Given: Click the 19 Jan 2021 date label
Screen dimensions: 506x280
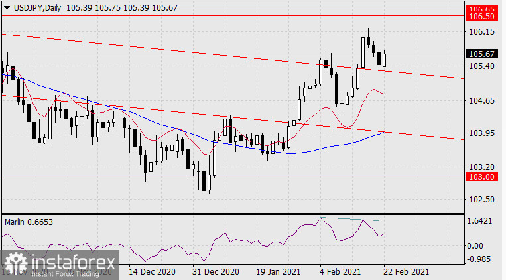Looking at the screenshot, I should coord(278,272).
